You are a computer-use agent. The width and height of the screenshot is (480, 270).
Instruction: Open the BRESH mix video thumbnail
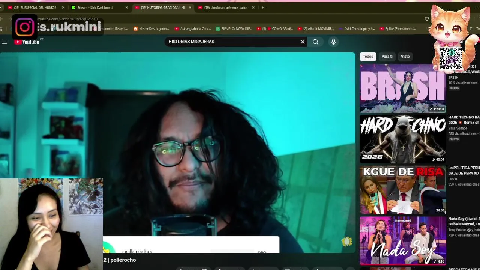[403, 88]
